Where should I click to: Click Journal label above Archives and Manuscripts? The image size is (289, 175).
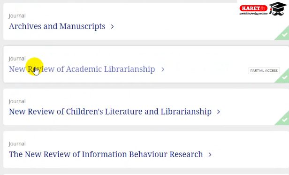(x=17, y=16)
